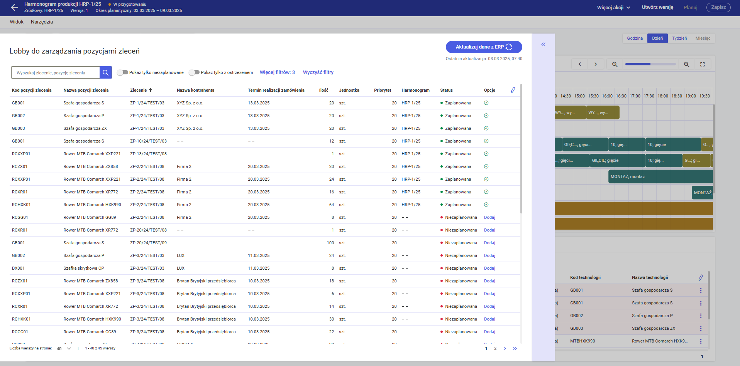Image resolution: width=740 pixels, height=366 pixels.
Task: Zoom in the schedule timeline
Action: coord(686,64)
